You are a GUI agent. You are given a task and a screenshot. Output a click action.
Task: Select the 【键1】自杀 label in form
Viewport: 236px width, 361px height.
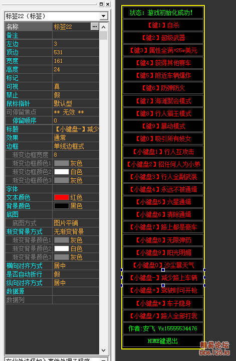163,25
